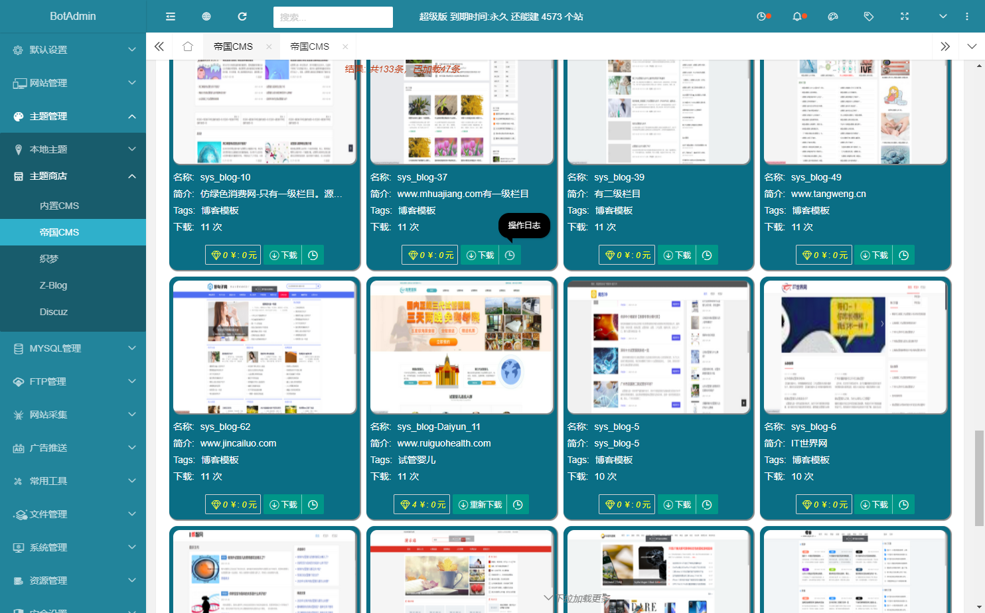Expand 系统管理 menu

click(73, 547)
